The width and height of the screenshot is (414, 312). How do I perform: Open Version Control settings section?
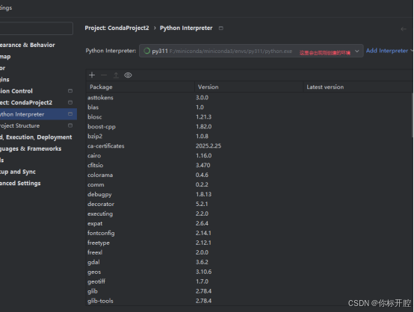16,91
